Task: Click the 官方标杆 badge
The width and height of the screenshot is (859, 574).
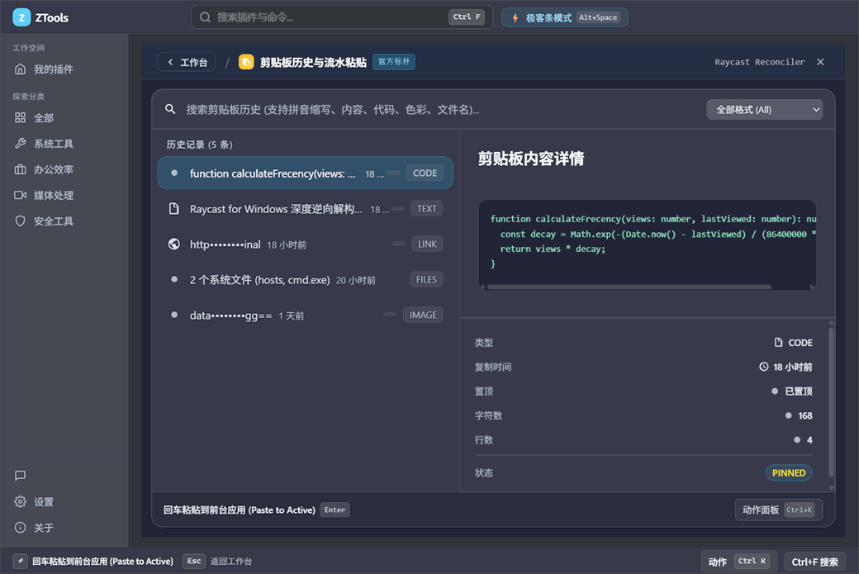Action: [394, 62]
